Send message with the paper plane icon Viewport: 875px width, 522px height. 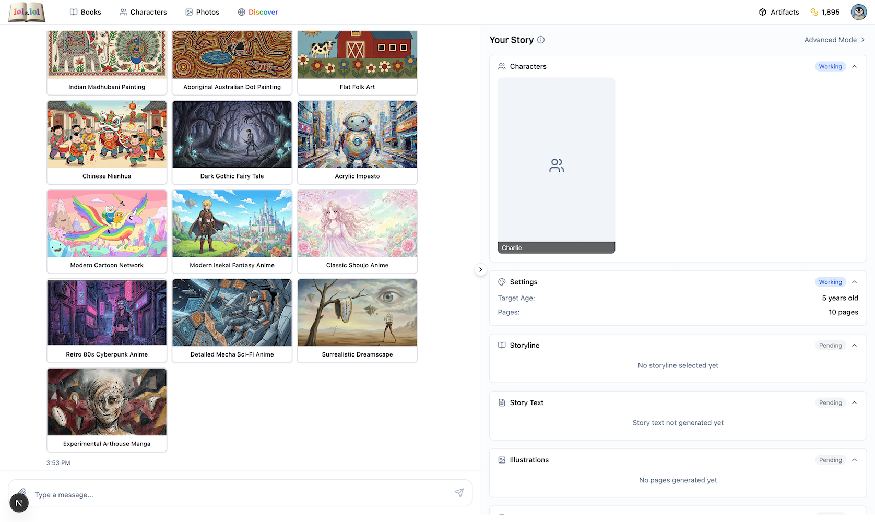point(459,492)
